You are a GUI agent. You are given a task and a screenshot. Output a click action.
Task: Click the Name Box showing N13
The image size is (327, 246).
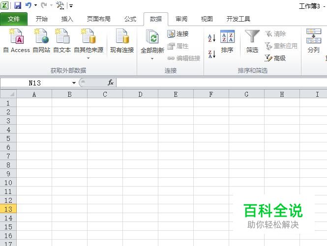35,83
